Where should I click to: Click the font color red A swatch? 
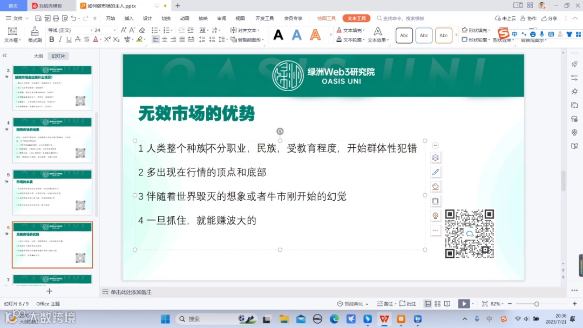[96, 39]
